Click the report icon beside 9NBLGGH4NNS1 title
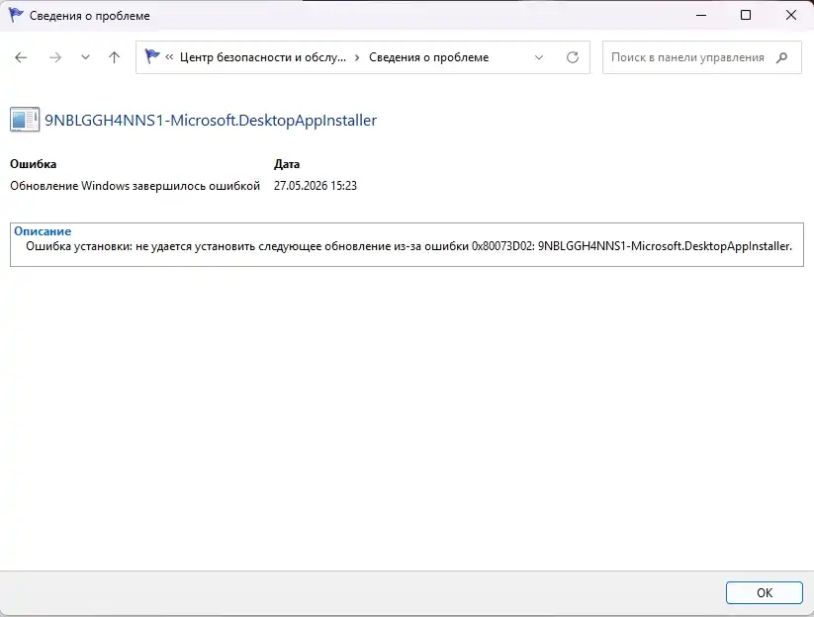The image size is (814, 617). click(x=25, y=120)
